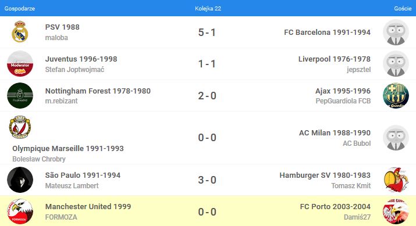Click PepGuardiola FCB's Barcelona crest avatar
This screenshot has width=416, height=226.
click(x=396, y=95)
